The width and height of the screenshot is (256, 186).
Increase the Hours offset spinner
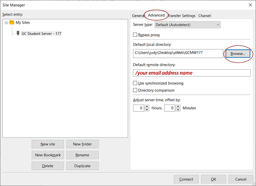coord(147,106)
